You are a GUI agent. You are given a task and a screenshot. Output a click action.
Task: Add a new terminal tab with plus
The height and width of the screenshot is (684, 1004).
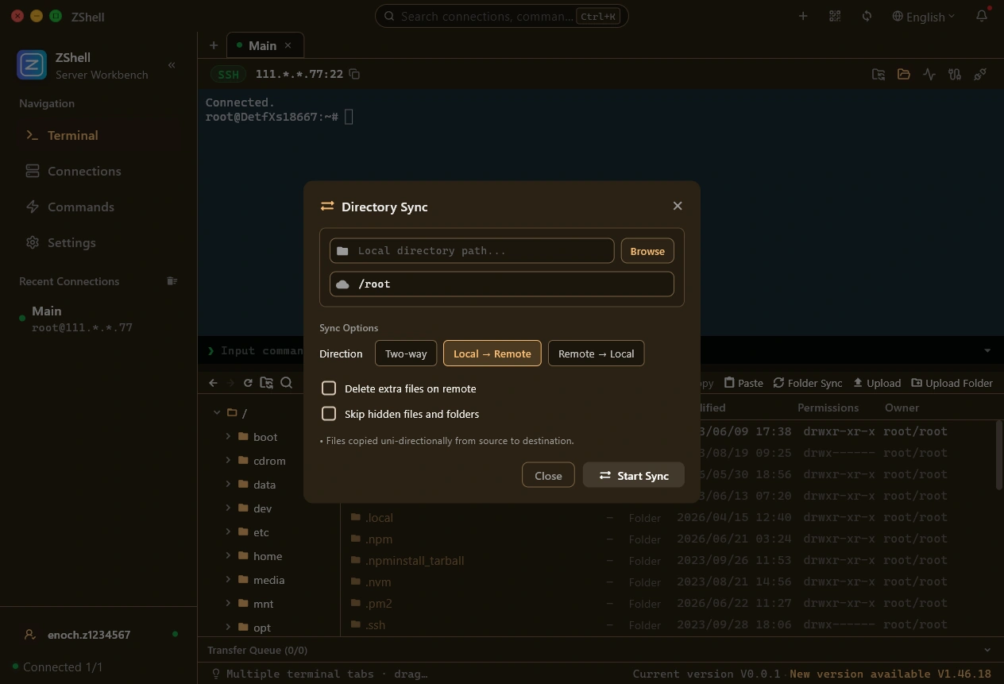pyautogui.click(x=213, y=45)
